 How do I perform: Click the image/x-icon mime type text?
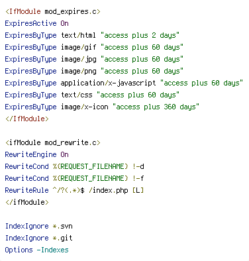85,107
